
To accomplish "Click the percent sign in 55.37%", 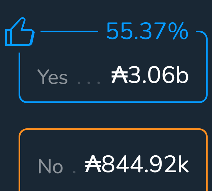I will pos(178,32).
